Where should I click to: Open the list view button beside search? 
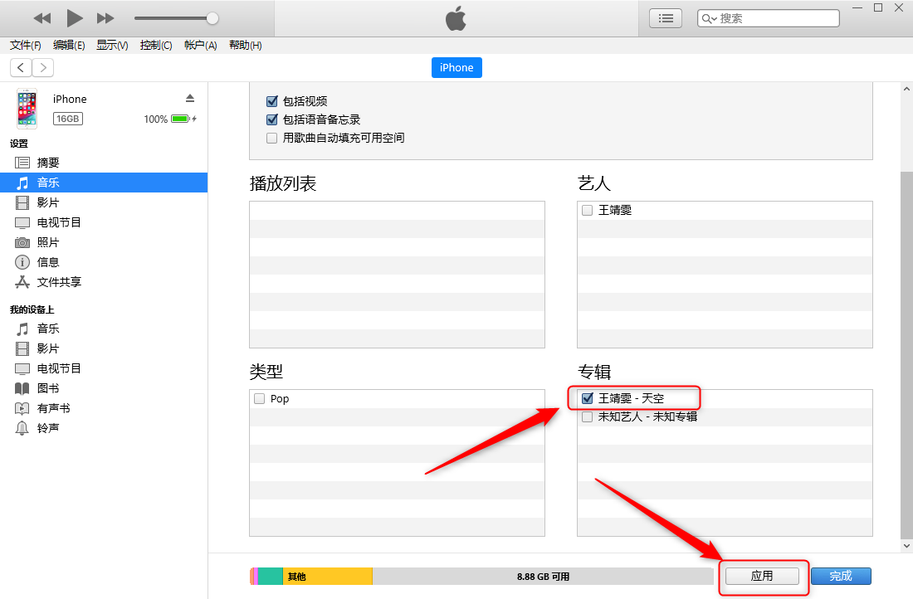(666, 18)
